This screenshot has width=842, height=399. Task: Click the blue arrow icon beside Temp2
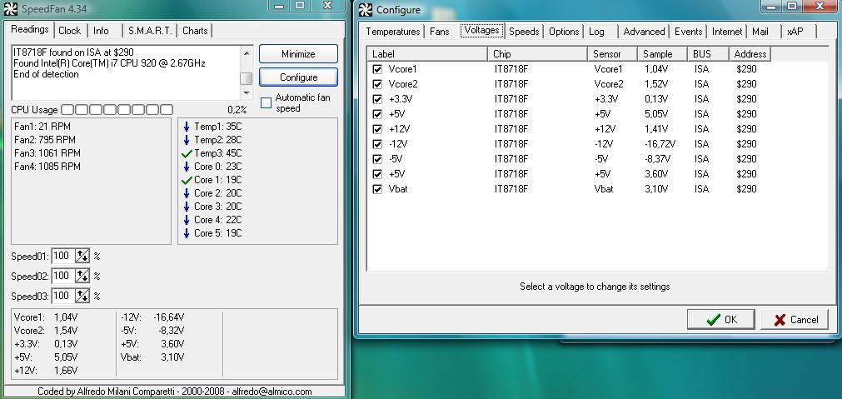[x=187, y=141]
